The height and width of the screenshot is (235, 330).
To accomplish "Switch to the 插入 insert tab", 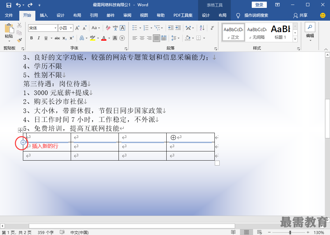I will [44, 15].
